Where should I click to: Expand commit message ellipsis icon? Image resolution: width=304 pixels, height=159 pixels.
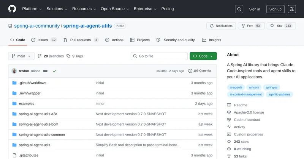pyautogui.click(x=45, y=71)
